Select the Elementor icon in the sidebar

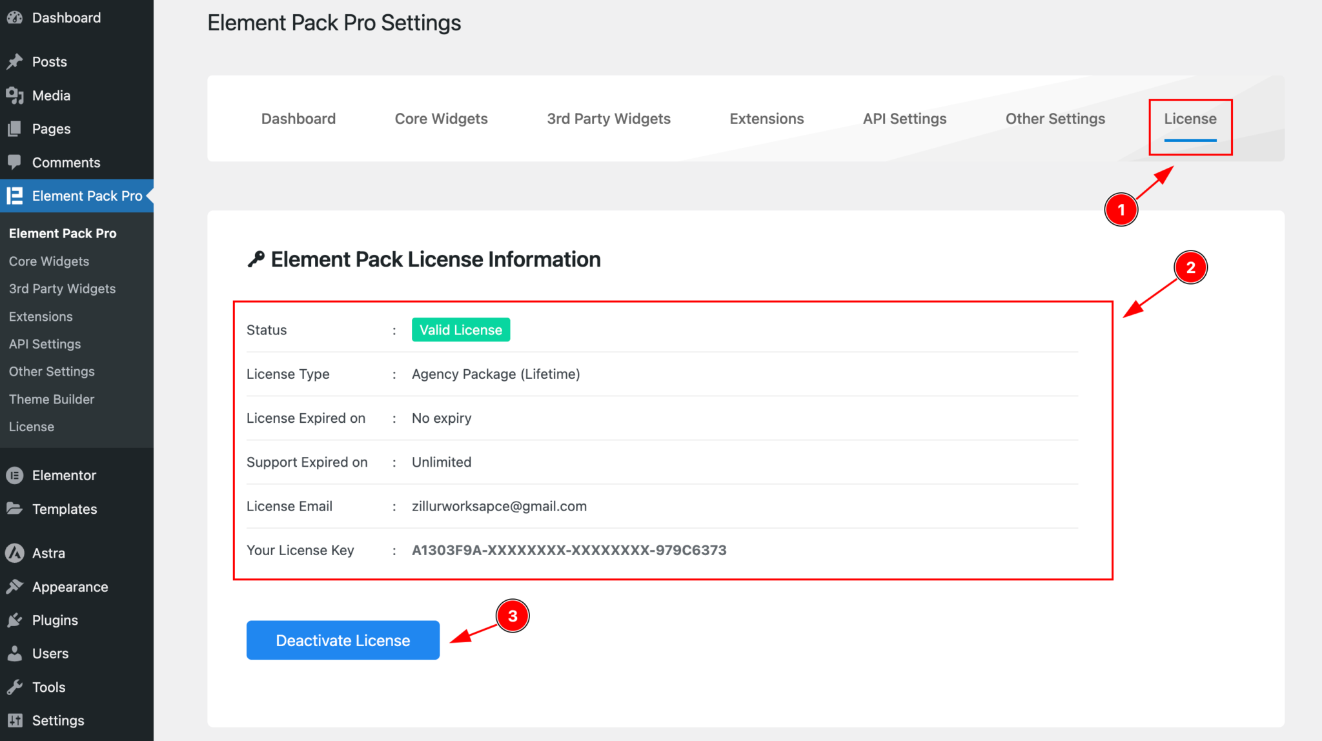(15, 475)
